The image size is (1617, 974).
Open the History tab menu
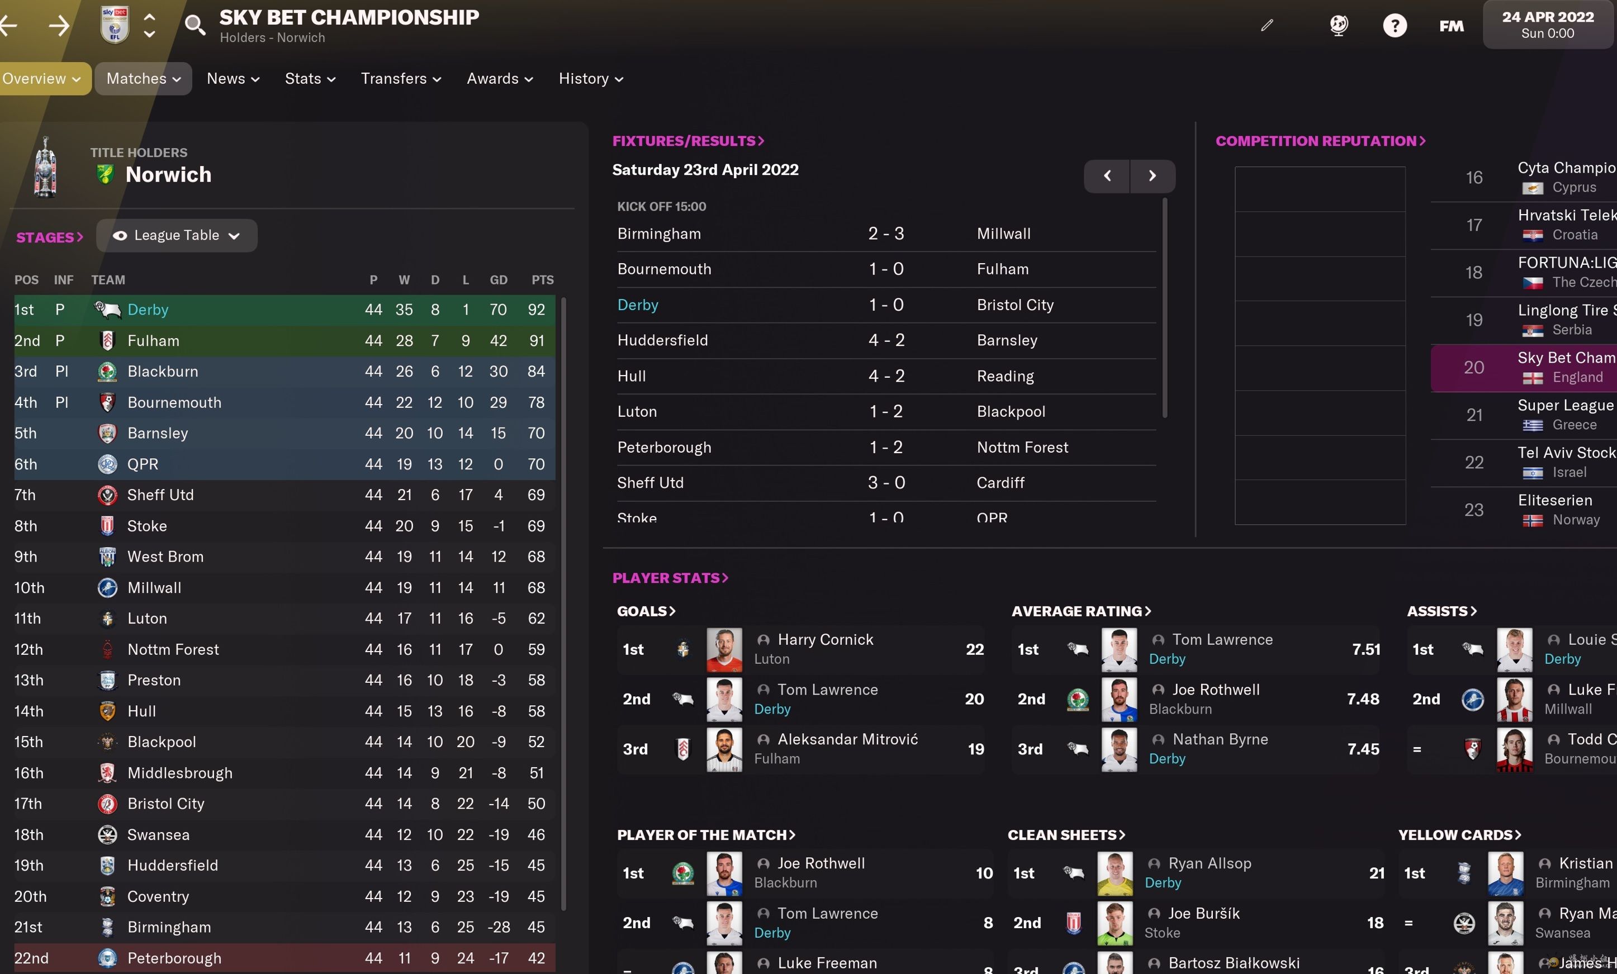click(591, 79)
